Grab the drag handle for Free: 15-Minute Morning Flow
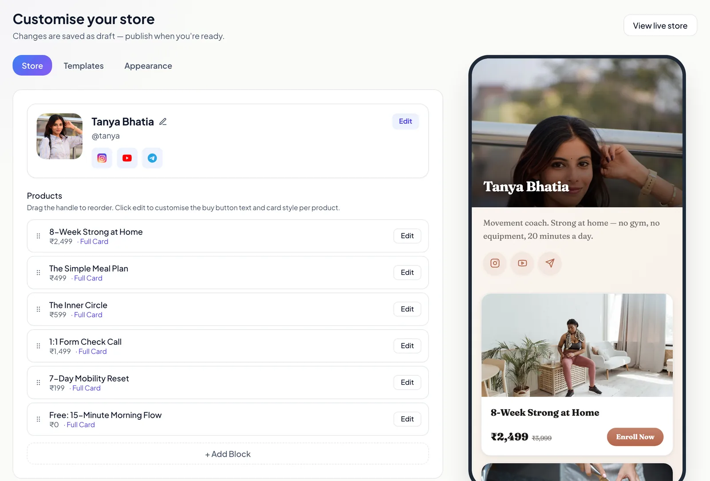 (38, 419)
